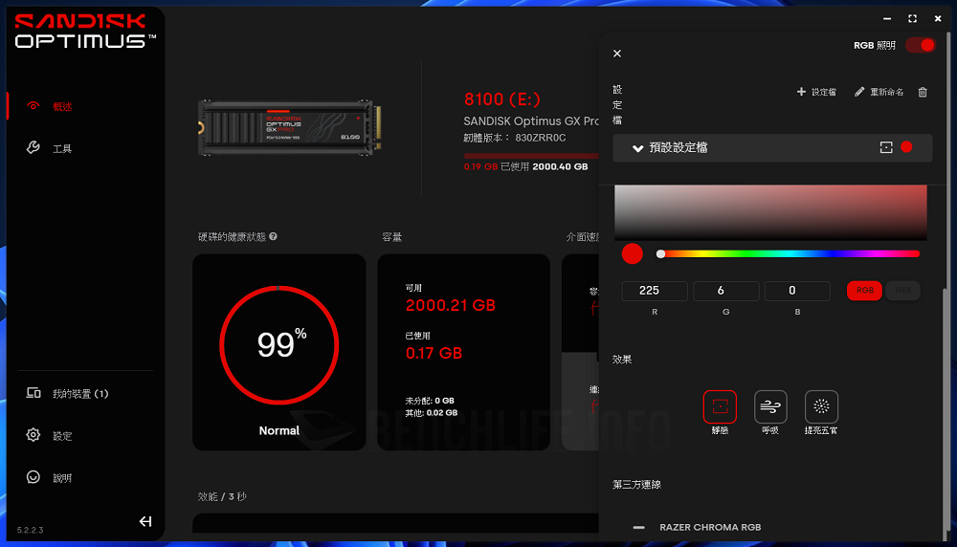Image resolution: width=957 pixels, height=547 pixels.
Task: Click the 2000.21 GB available capacity value
Action: [x=451, y=305]
